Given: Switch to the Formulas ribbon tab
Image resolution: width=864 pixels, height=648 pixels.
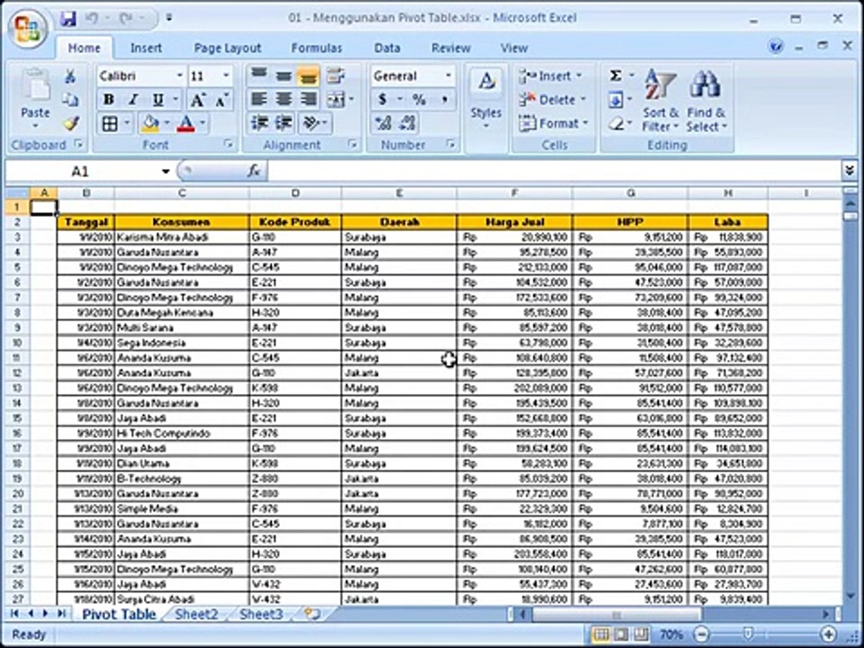Looking at the screenshot, I should pyautogui.click(x=316, y=48).
